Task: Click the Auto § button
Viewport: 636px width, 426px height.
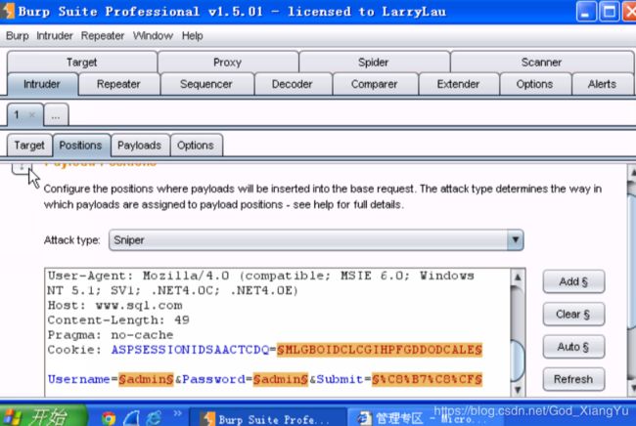Action: pos(573,347)
